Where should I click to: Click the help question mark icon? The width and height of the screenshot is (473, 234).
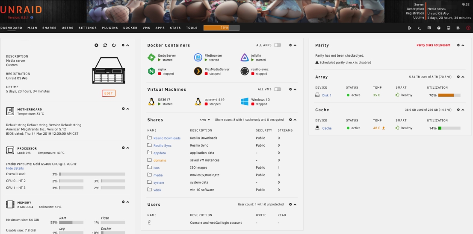439,28
